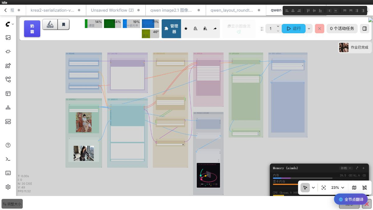373x210 pixels.
Task: Toggle the minimap icon
Action: click(x=354, y=188)
